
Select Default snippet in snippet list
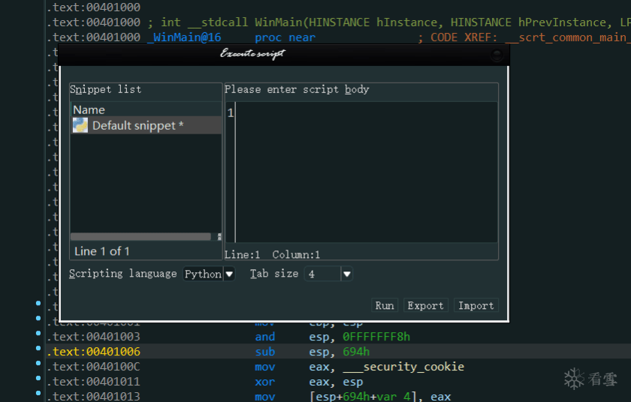[146, 125]
